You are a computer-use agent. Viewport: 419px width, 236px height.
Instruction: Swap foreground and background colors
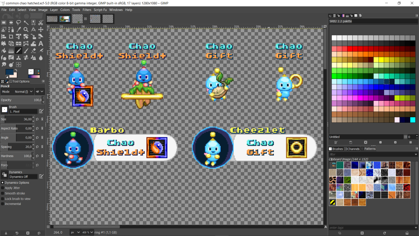15,70
